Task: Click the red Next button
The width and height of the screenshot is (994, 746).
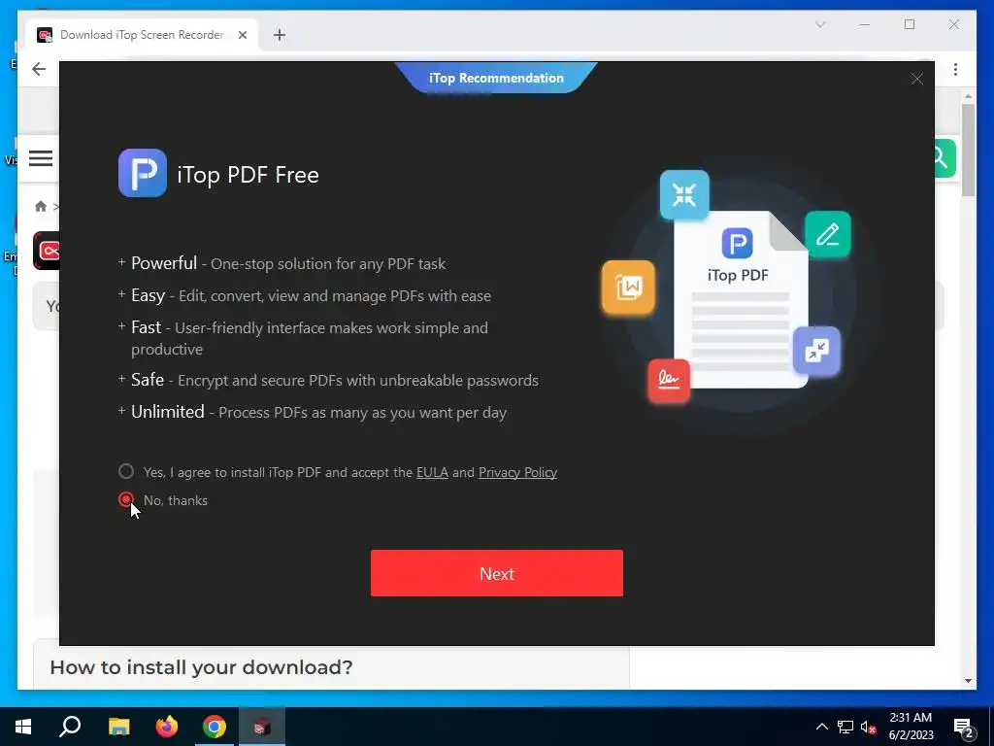Action: 496,573
